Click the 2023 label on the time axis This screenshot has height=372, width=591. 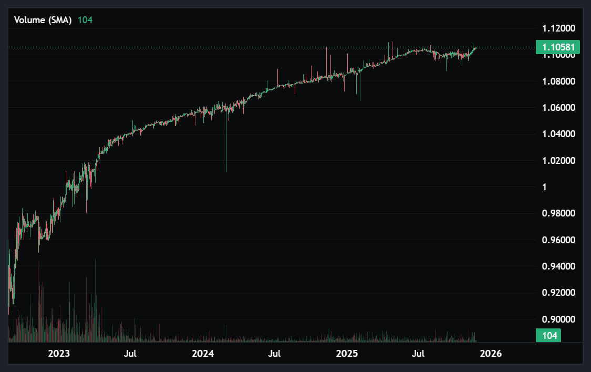[x=59, y=354]
